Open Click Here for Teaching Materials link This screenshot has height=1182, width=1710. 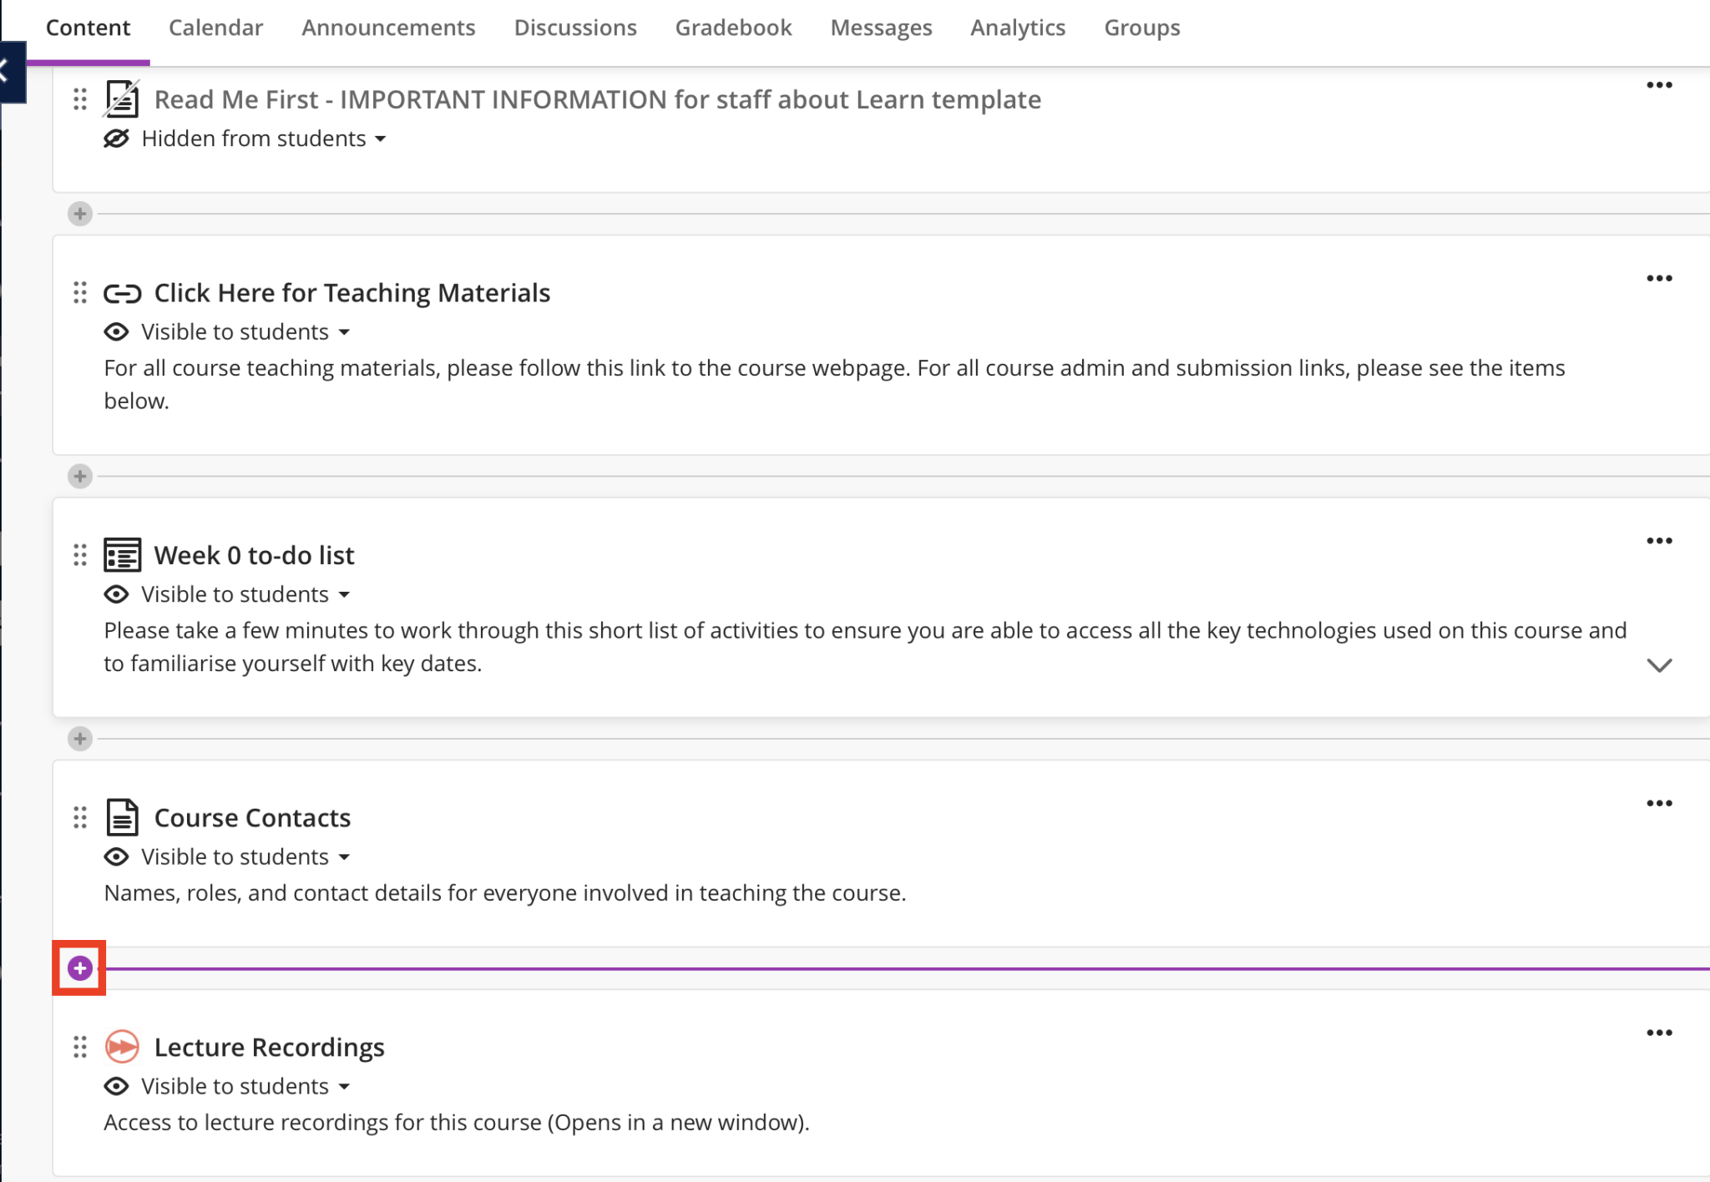click(x=352, y=292)
